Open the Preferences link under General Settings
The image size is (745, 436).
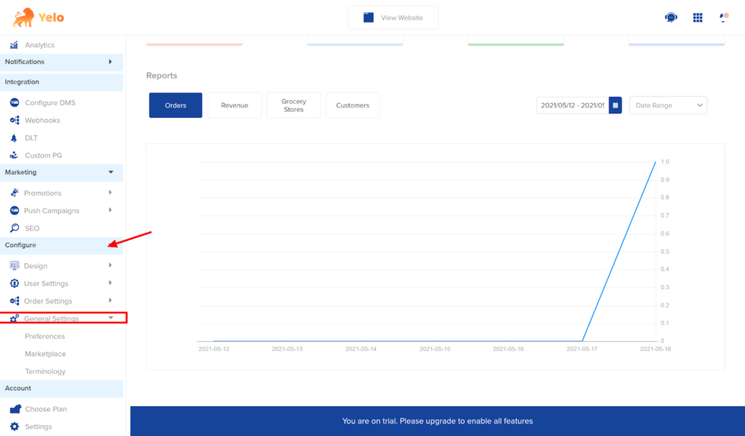tap(45, 336)
